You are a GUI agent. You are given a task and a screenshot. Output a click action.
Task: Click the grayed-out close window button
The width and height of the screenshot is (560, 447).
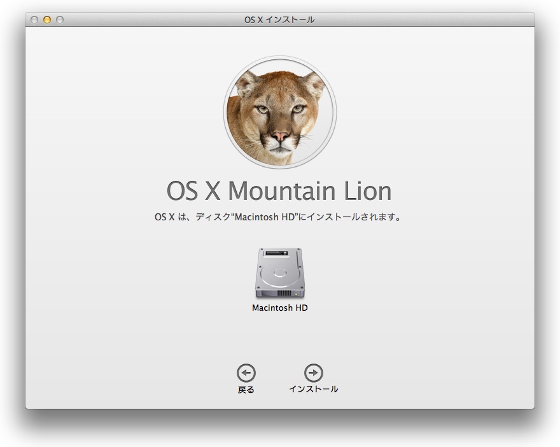click(x=34, y=20)
